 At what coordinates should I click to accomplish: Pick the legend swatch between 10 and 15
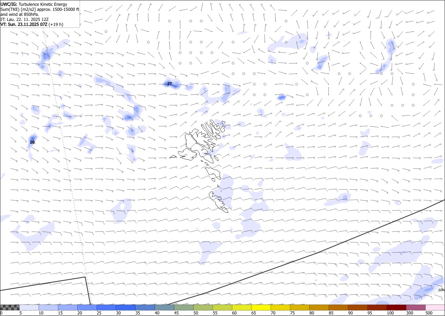pos(48,307)
